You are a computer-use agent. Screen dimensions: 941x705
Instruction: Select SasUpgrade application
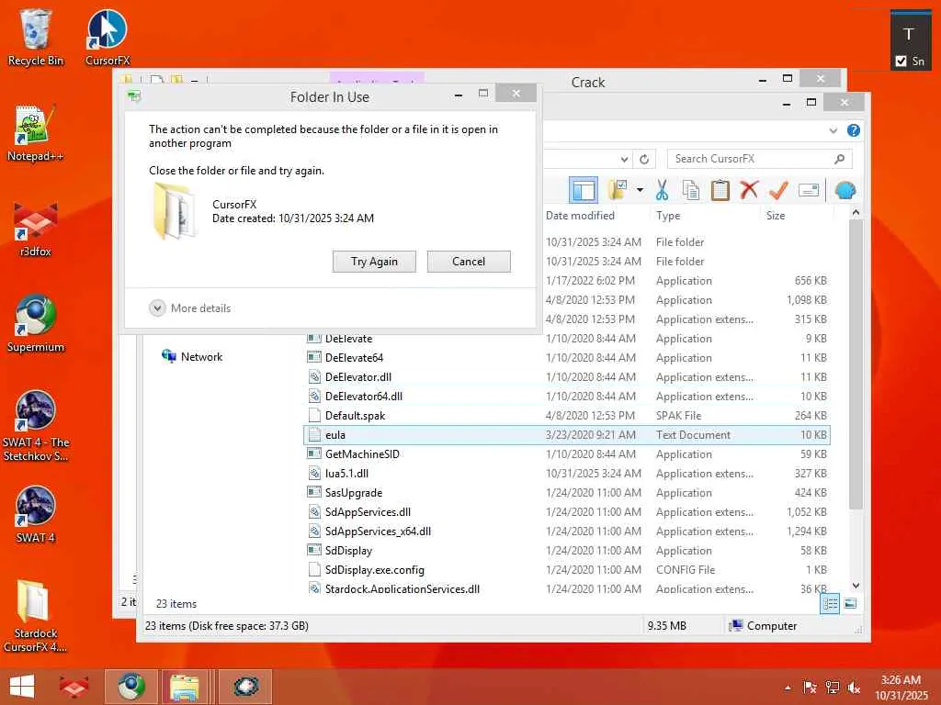pyautogui.click(x=566, y=492)
